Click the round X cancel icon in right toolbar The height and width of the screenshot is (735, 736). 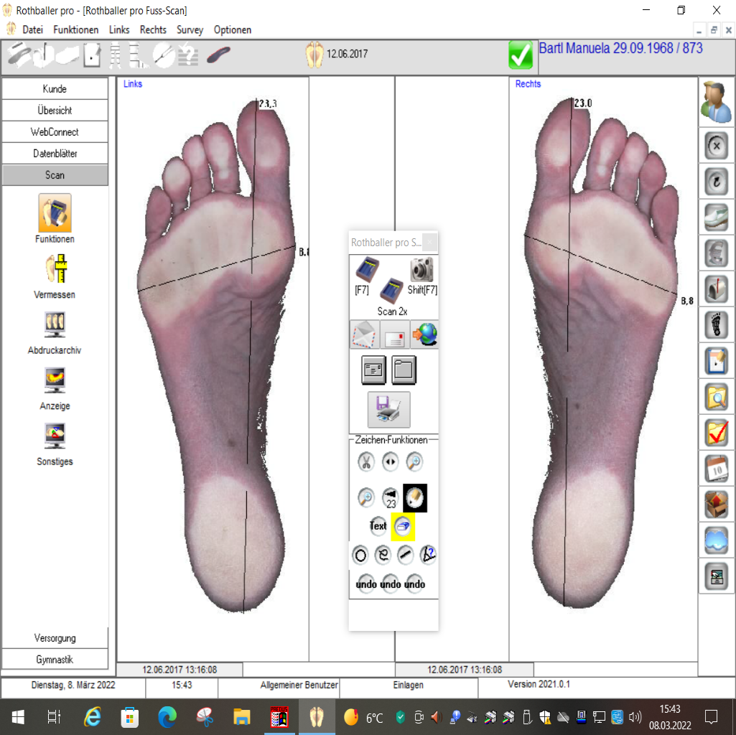click(717, 146)
